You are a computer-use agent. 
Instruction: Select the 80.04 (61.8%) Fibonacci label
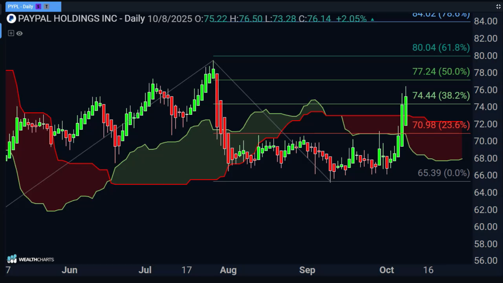[x=441, y=48]
